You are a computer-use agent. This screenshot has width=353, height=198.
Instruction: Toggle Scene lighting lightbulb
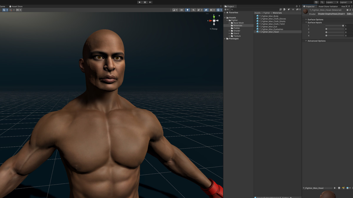(187, 10)
